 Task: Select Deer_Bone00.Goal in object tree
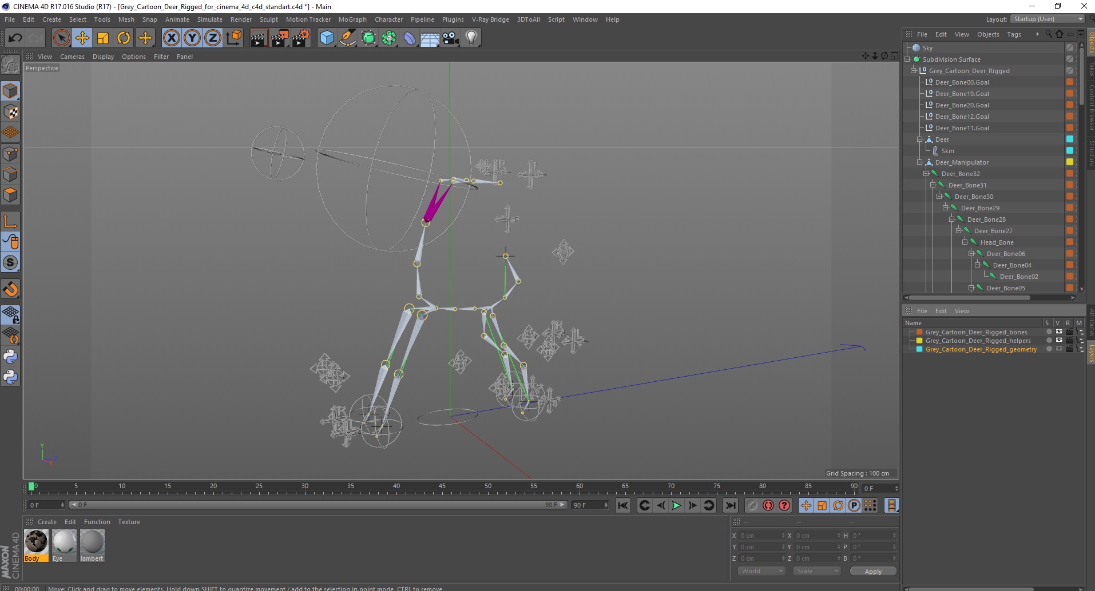(x=962, y=82)
